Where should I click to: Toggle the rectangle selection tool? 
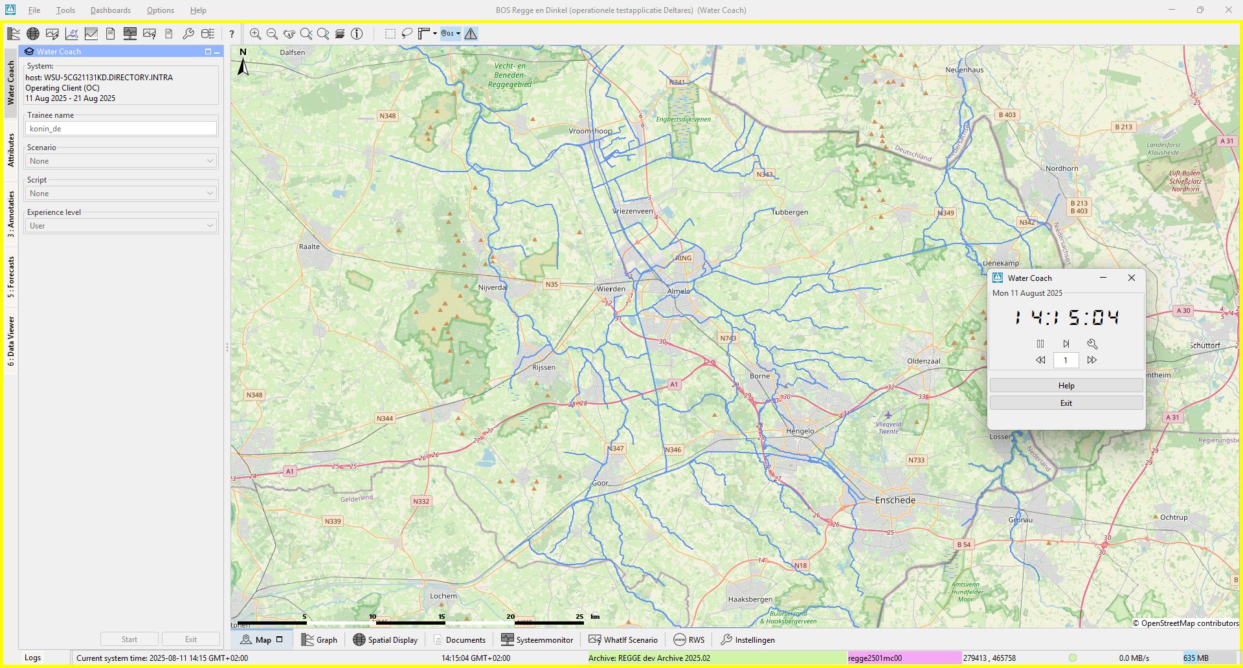coord(390,34)
